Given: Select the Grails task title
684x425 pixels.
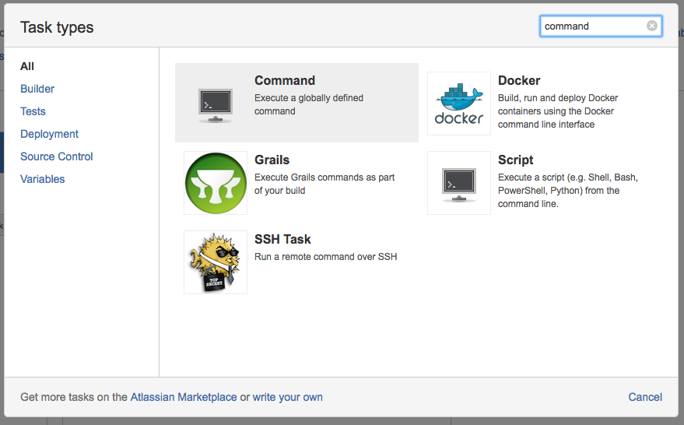Looking at the screenshot, I should [272, 160].
